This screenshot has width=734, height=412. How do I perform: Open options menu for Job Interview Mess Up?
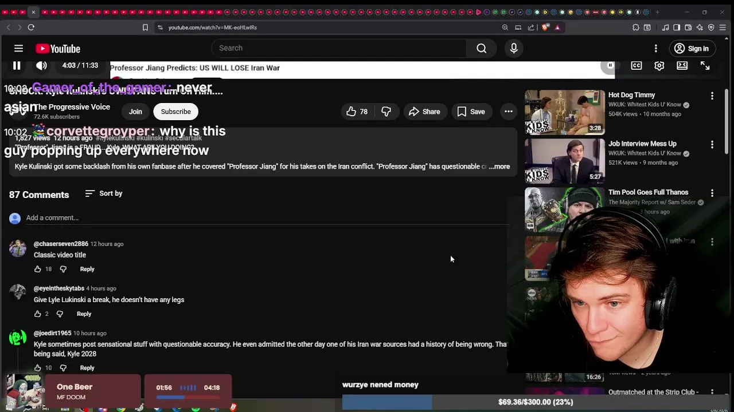(x=712, y=145)
